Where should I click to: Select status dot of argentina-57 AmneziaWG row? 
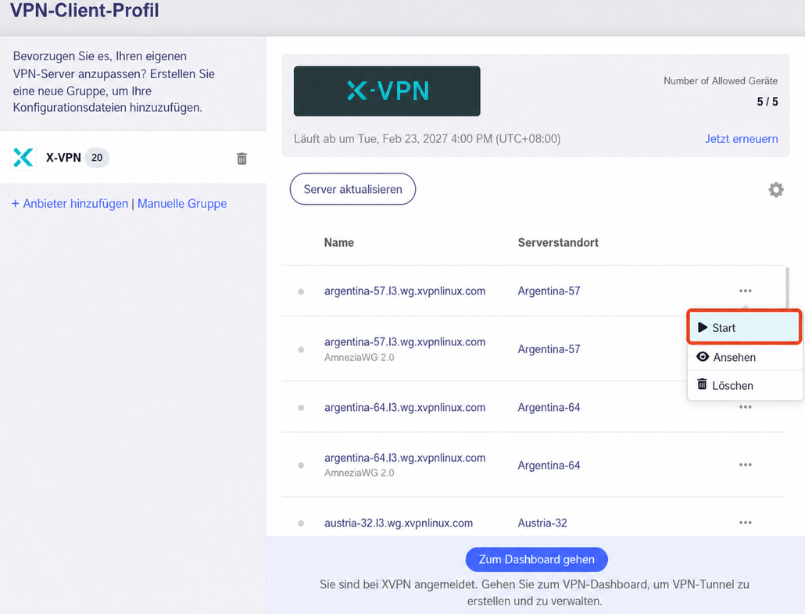click(301, 350)
